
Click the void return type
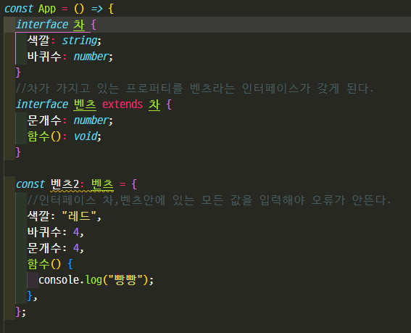[x=86, y=136]
